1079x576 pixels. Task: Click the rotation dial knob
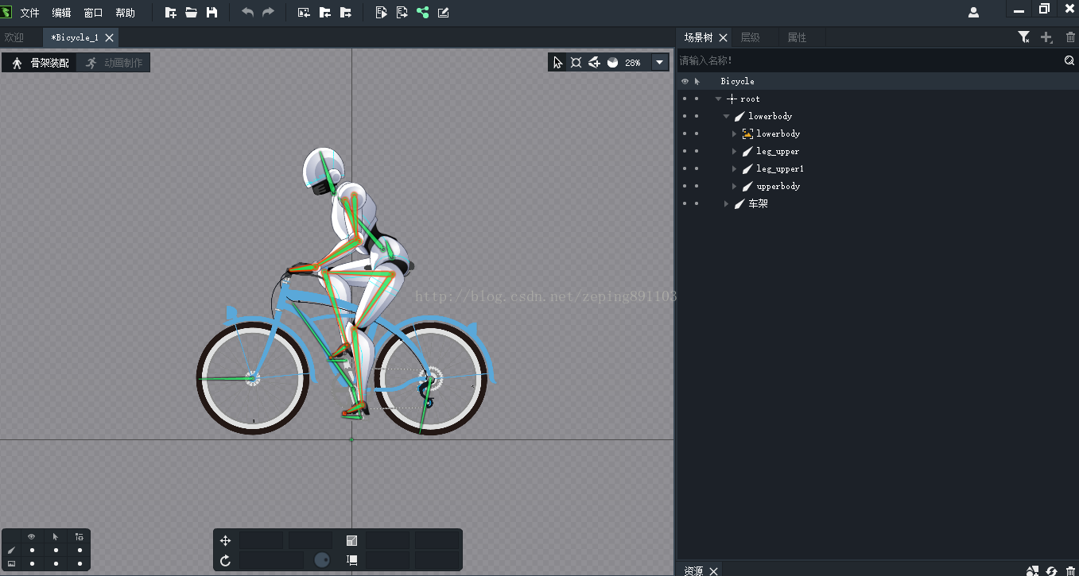pyautogui.click(x=322, y=560)
